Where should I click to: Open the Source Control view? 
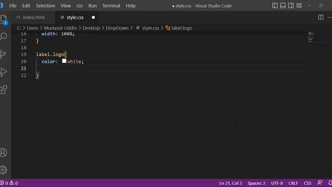pyautogui.click(x=3, y=54)
